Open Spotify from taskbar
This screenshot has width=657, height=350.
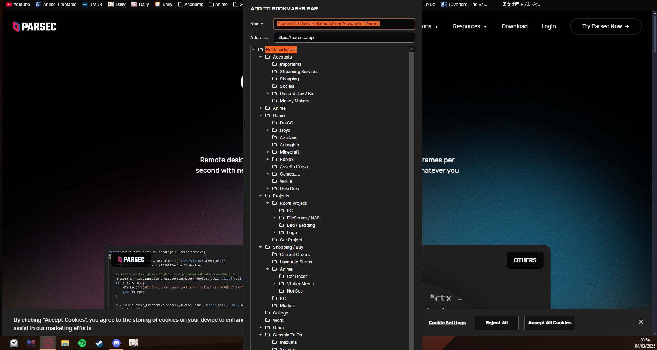82,343
